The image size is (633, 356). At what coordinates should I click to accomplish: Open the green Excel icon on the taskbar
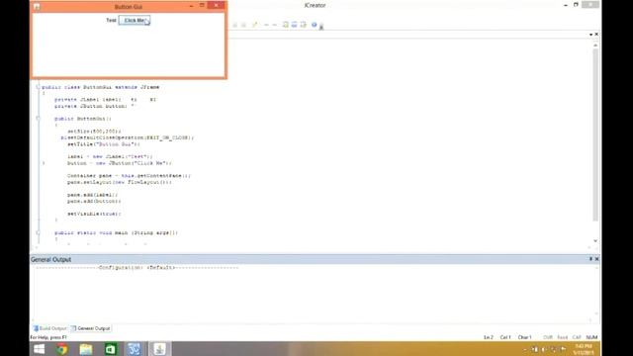click(110, 349)
